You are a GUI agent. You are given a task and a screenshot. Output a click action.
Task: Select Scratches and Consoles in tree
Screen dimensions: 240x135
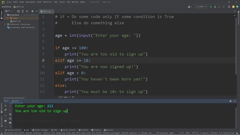tap(21, 27)
